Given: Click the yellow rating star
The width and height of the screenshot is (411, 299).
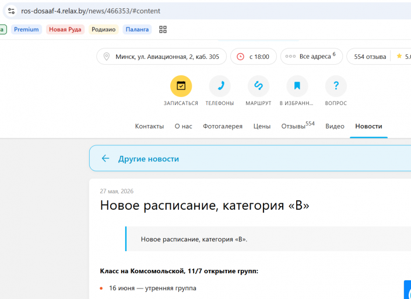Looking at the screenshot, I should (x=399, y=56).
